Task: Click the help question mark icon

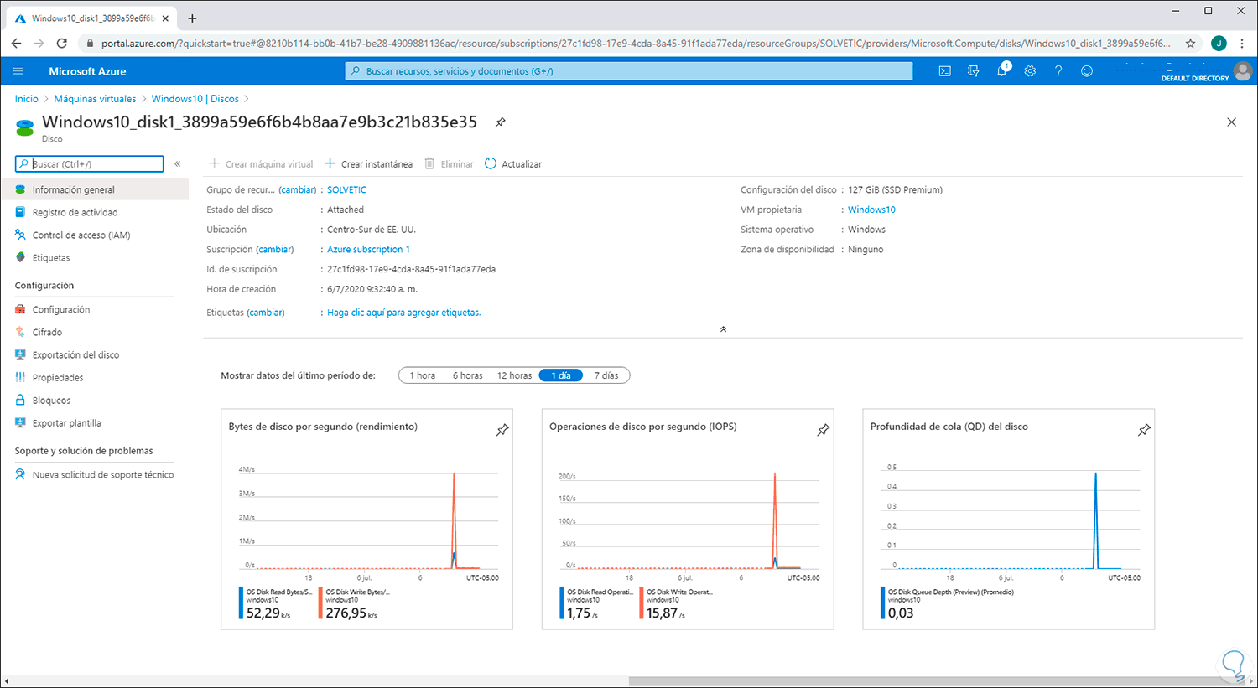Action: 1058,71
